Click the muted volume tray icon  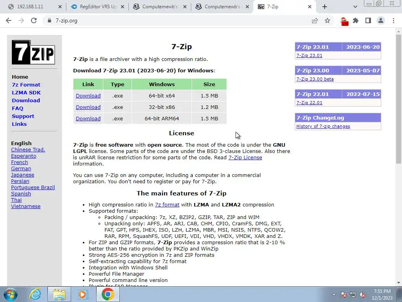362,295
